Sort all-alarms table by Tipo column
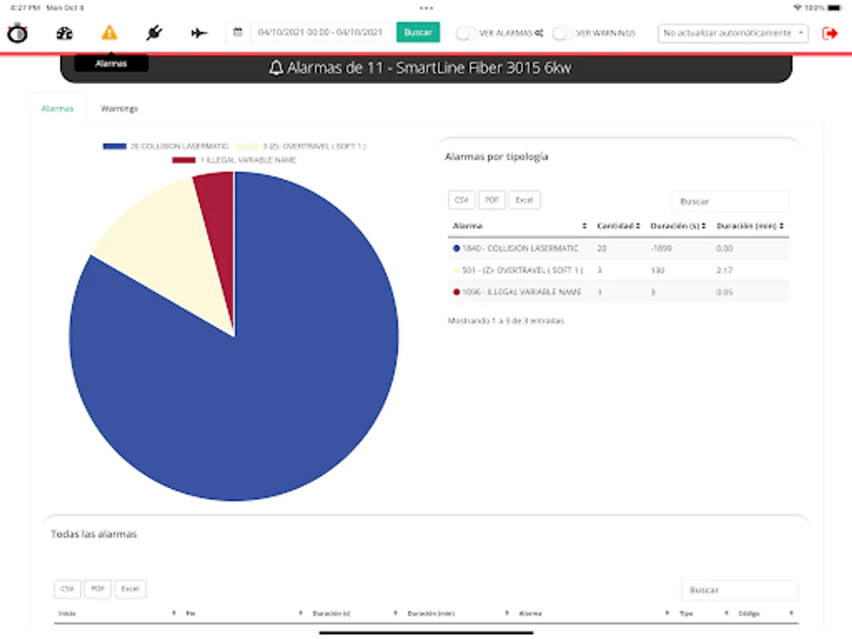The height and width of the screenshot is (639, 852). click(704, 613)
